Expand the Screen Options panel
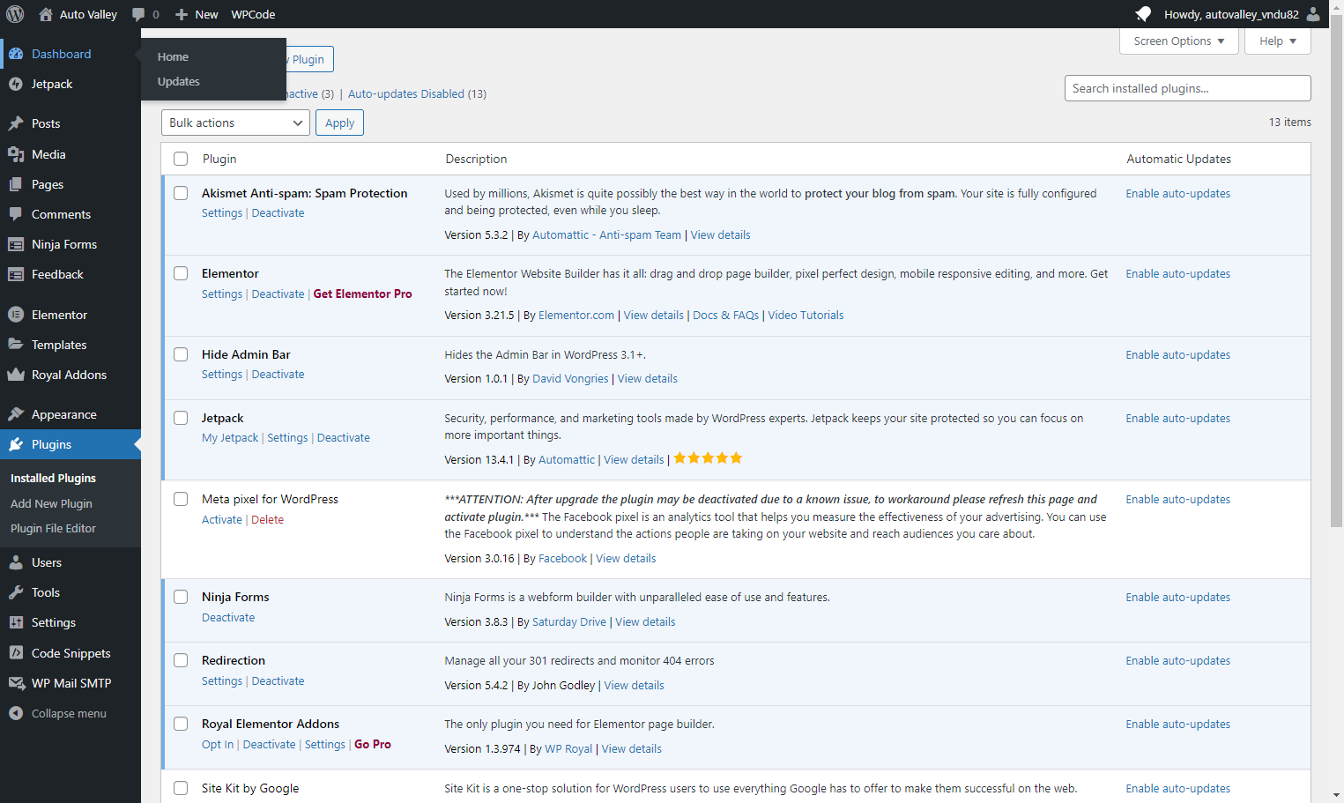1344x803 pixels. (1178, 41)
